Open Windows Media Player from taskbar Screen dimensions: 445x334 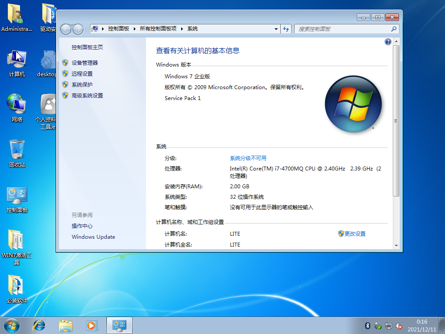coord(92,325)
